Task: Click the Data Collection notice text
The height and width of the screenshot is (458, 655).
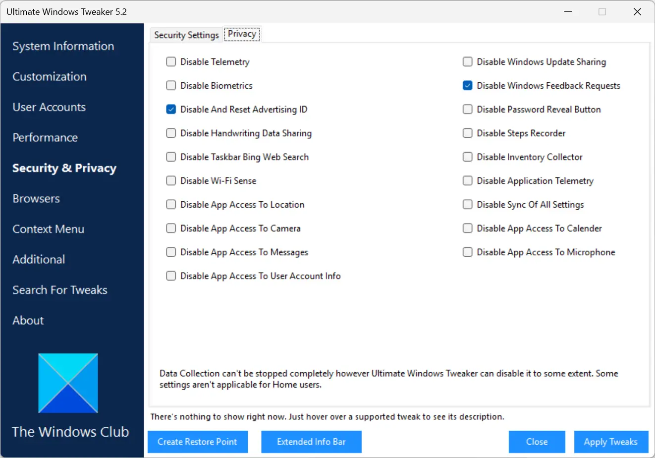Action: click(389, 379)
